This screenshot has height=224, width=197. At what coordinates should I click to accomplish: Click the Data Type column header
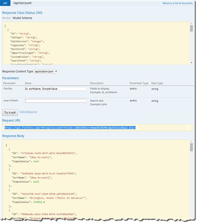point(157,83)
